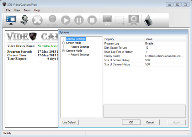This screenshot has width=192, height=137.
Task: Click the Options dialog title bar
Action: (123, 32)
